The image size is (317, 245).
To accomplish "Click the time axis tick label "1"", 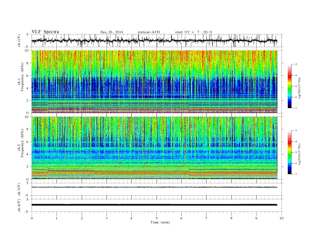I will [x=56, y=218].
